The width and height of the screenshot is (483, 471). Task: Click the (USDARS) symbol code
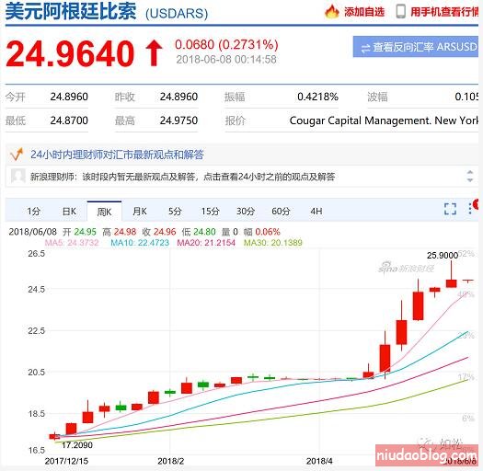[x=177, y=14]
